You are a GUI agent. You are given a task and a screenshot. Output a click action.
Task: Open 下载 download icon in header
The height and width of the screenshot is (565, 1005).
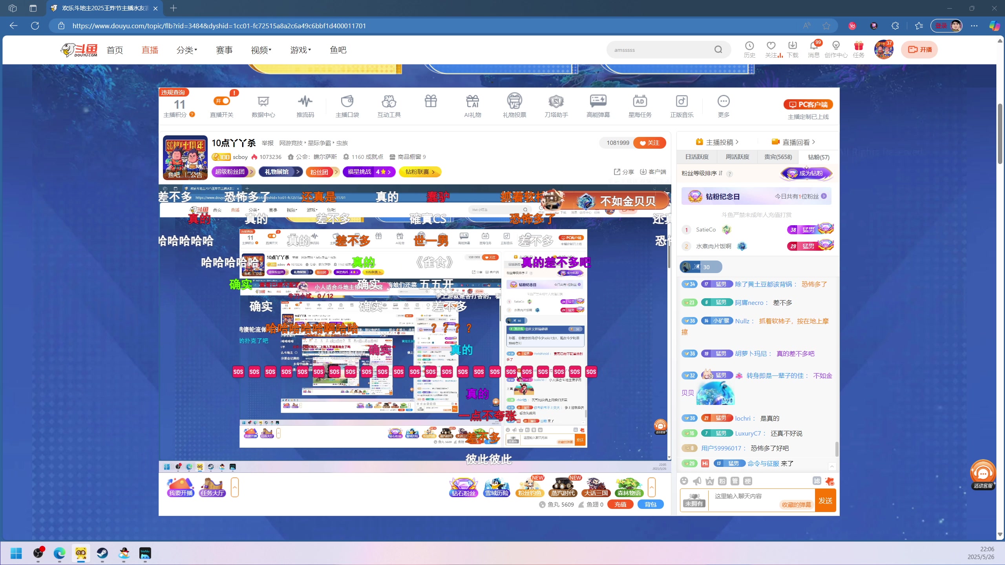(793, 50)
